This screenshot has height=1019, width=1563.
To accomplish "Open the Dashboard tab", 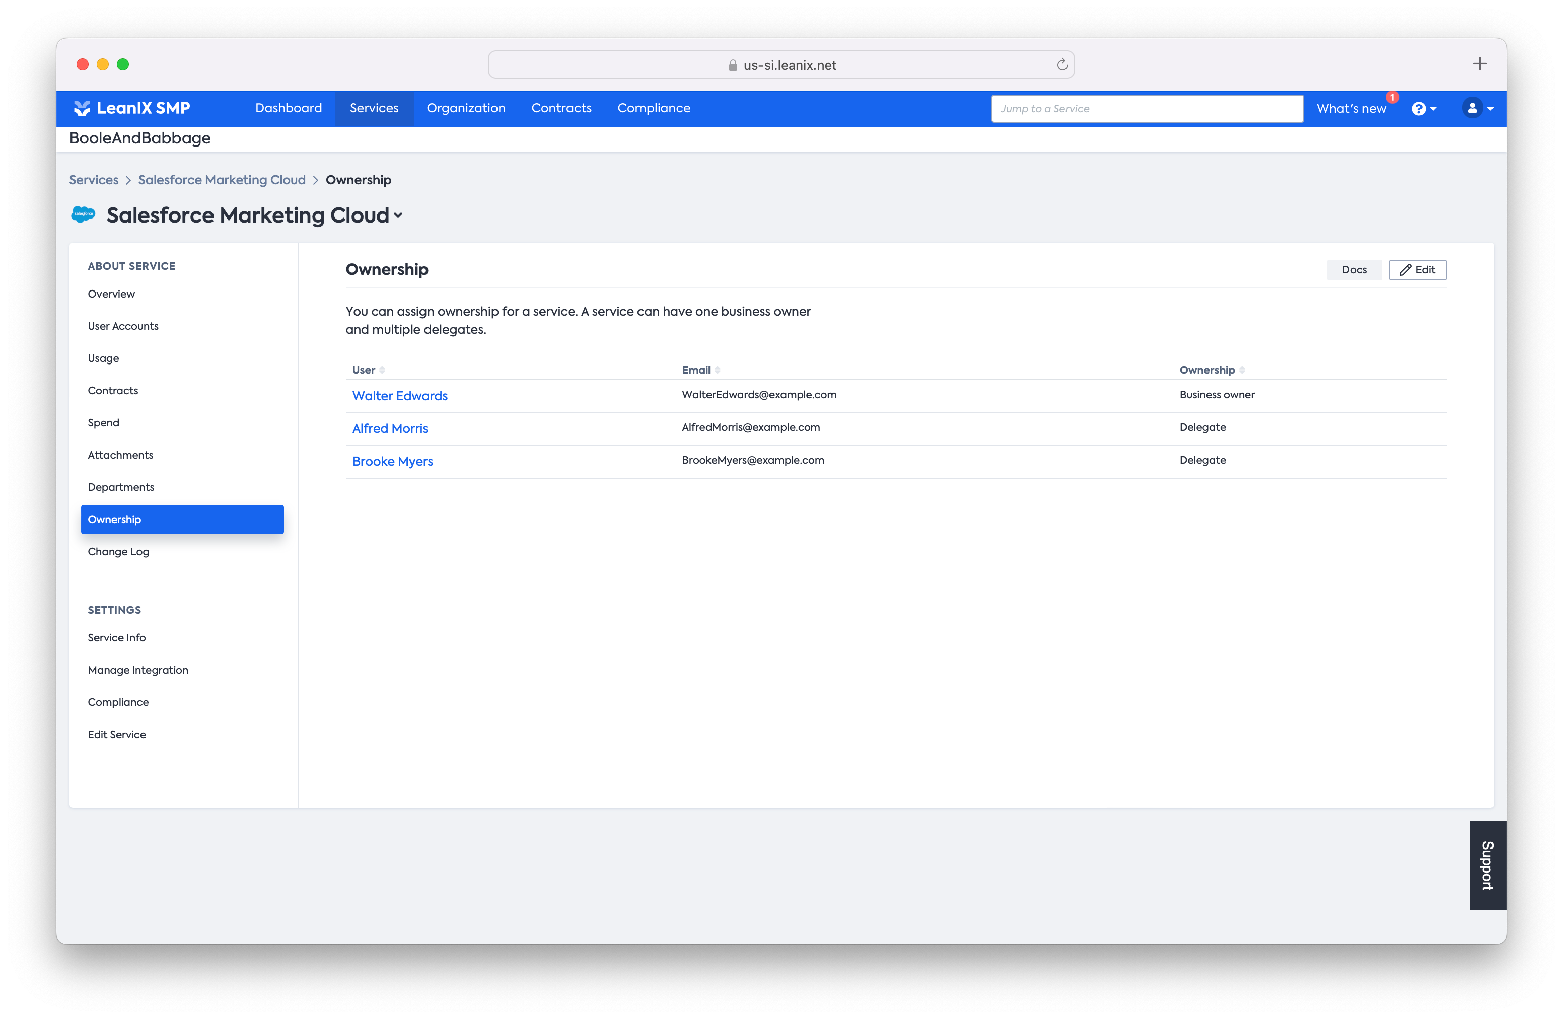I will tap(289, 108).
